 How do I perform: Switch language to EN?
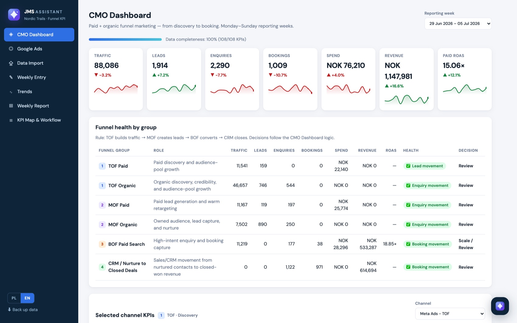[x=27, y=298]
